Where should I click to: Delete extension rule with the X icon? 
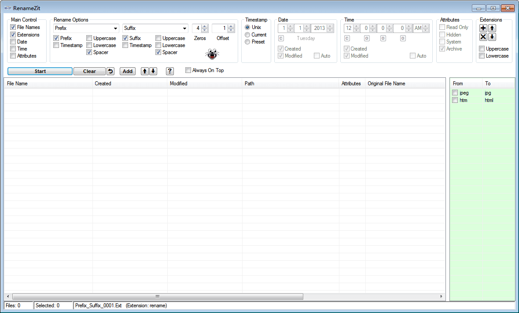click(483, 37)
